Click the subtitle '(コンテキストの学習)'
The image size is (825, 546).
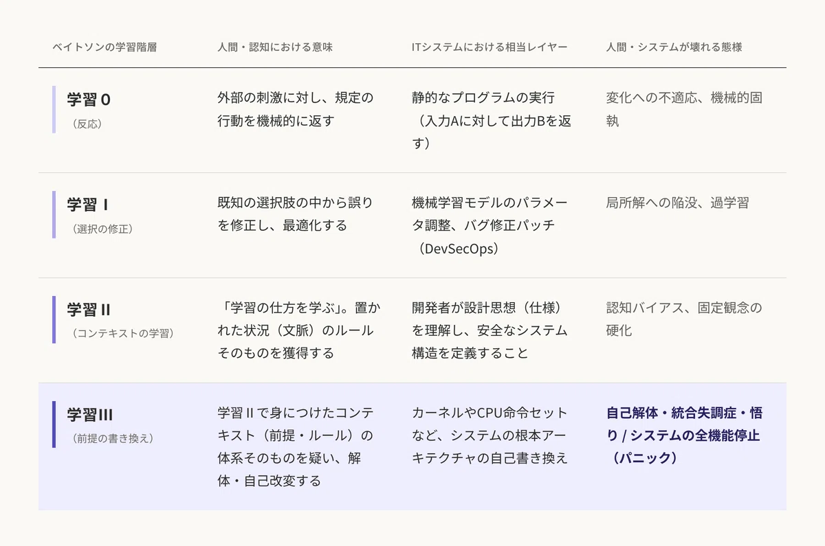(123, 334)
